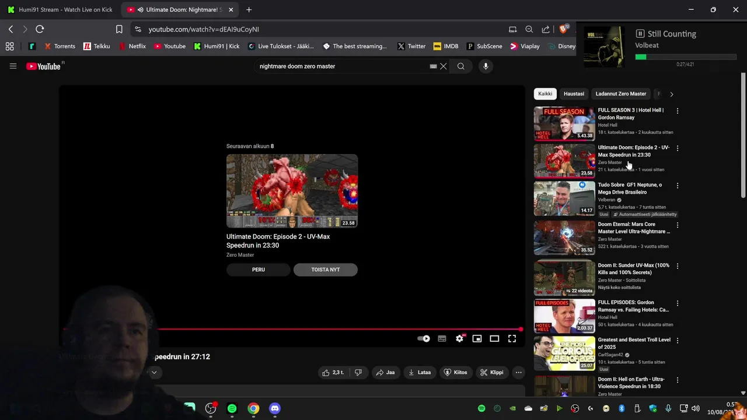Share the video via the Jaa button
Screen dimensions: 747x420
click(386, 372)
